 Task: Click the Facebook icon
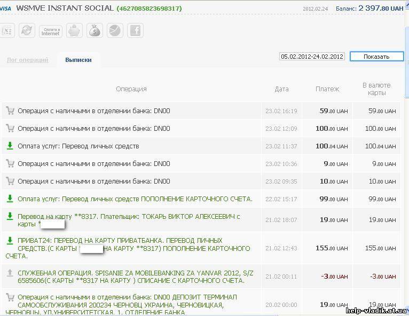135,31
